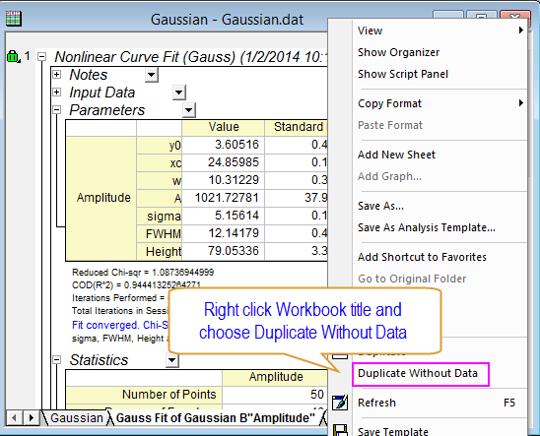Choose Show Script Panel

point(439,74)
